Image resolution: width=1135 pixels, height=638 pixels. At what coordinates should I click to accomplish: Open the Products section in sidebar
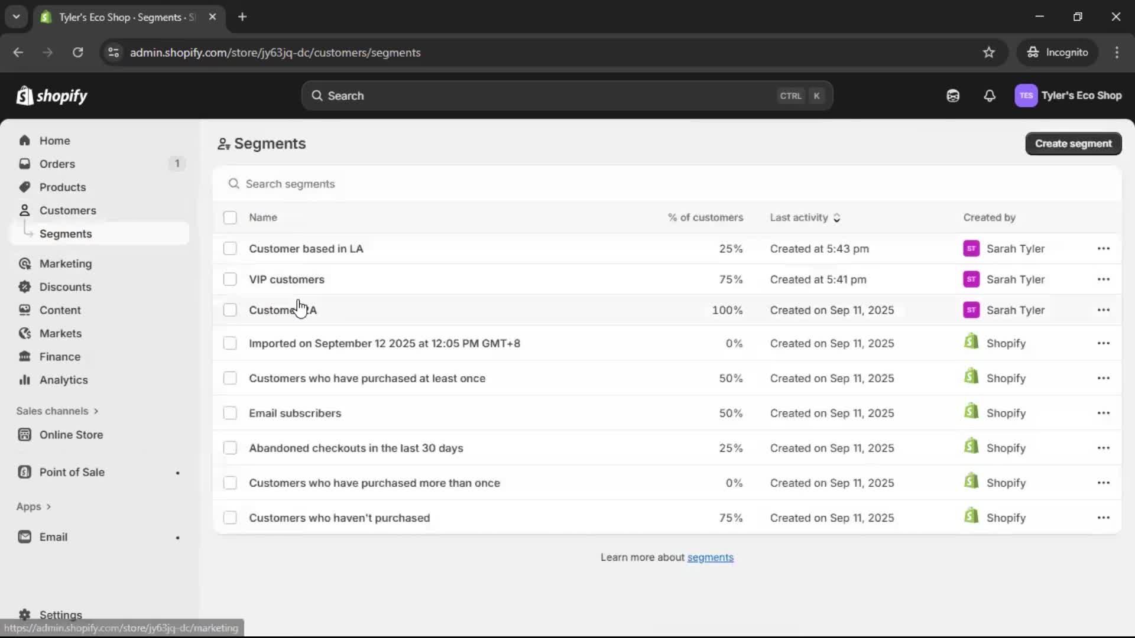pyautogui.click(x=63, y=187)
